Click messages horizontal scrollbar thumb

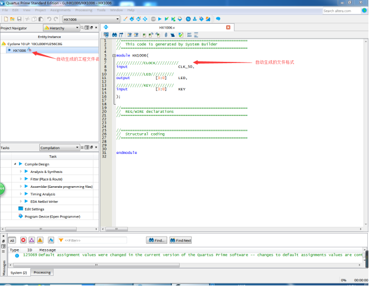coord(96,265)
